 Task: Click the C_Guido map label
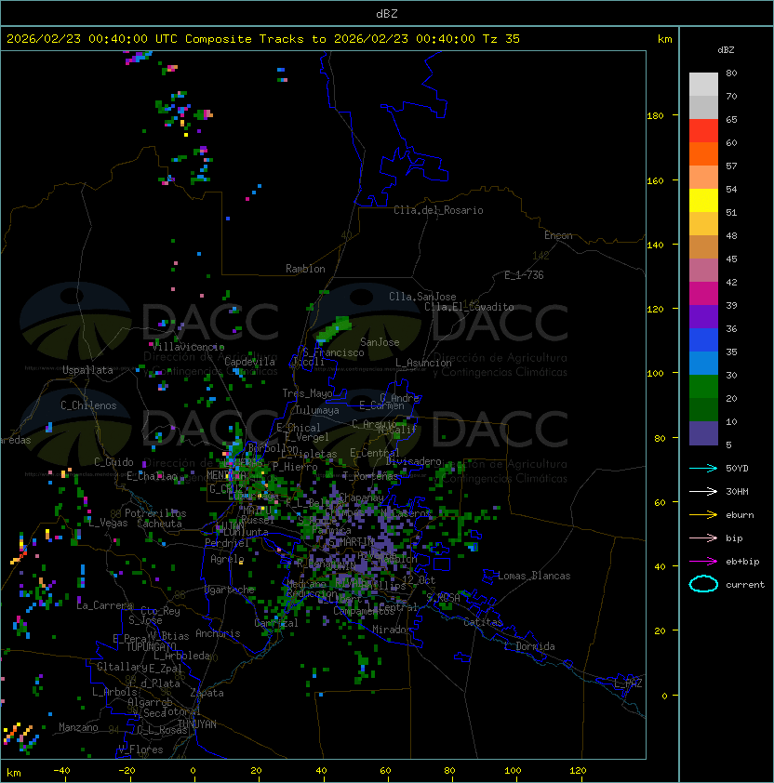(113, 462)
